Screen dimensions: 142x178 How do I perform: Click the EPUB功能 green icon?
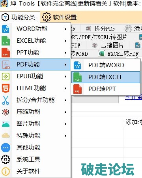(x=6, y=76)
